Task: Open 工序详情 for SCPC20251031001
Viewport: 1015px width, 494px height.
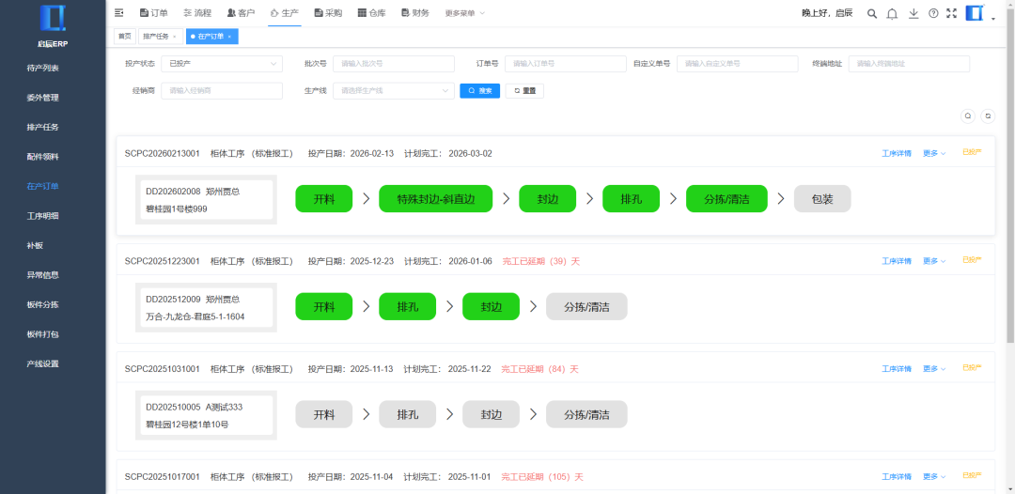Action: click(x=897, y=368)
